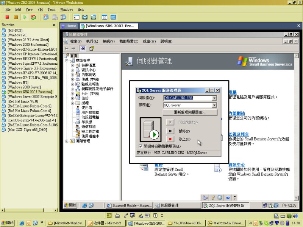This screenshot has width=303, height=227.
Task: Click the VMware revert snapshot icon
Action: tap(55, 17)
